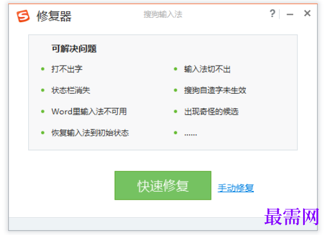Click the green bullet beside 输入法切不出

[175, 69]
